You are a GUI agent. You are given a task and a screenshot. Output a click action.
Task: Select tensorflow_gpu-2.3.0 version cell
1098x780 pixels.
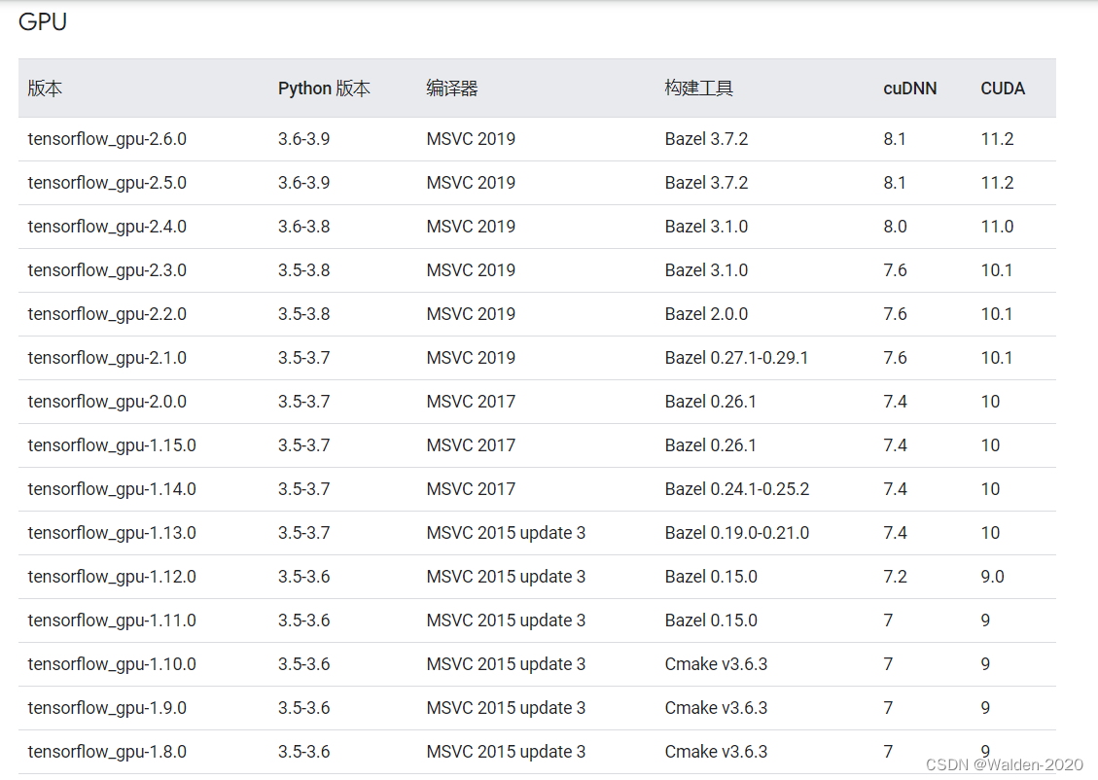point(107,270)
